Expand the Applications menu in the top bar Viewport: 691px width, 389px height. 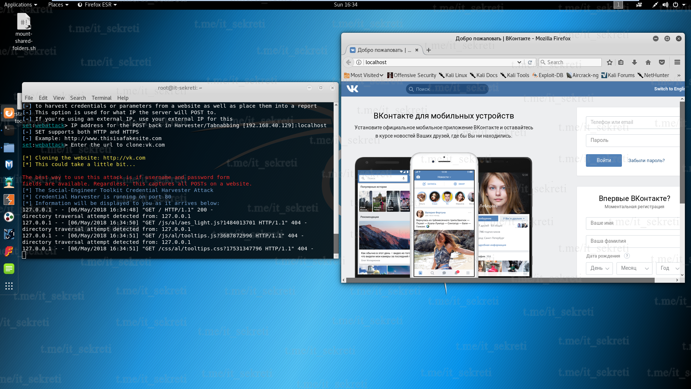[21, 5]
